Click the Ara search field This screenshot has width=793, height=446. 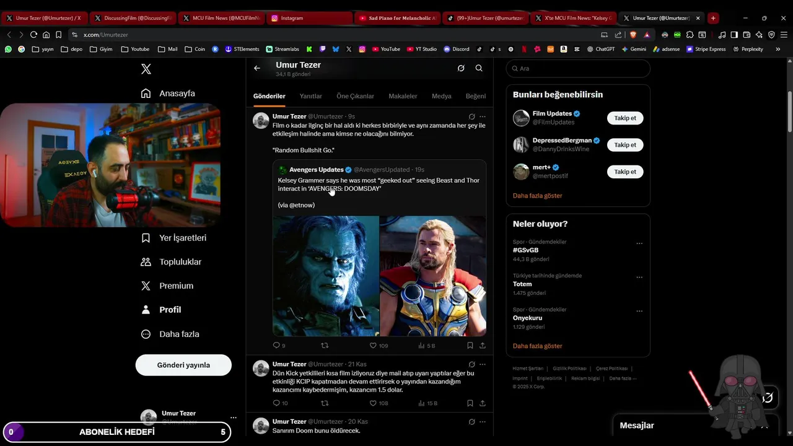578,69
